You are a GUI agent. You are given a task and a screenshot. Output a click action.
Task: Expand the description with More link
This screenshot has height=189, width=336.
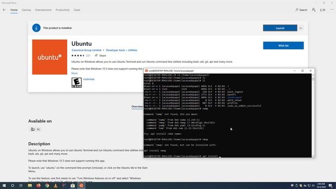(x=75, y=73)
